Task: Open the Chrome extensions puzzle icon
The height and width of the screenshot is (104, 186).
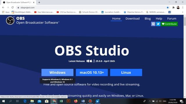Action: point(173,8)
